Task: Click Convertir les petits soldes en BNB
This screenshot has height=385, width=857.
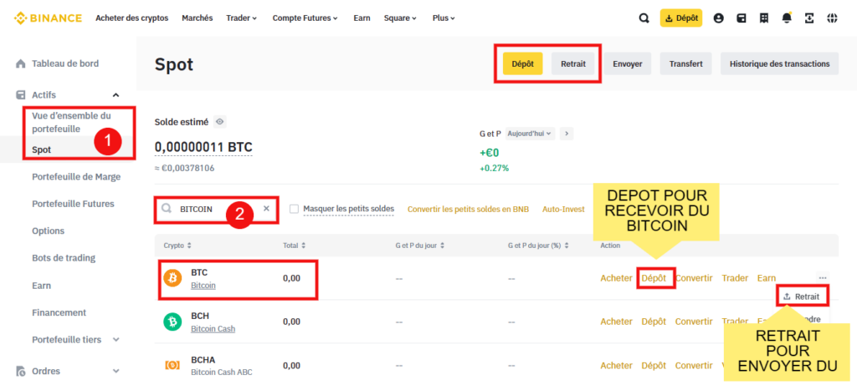Action: (469, 210)
